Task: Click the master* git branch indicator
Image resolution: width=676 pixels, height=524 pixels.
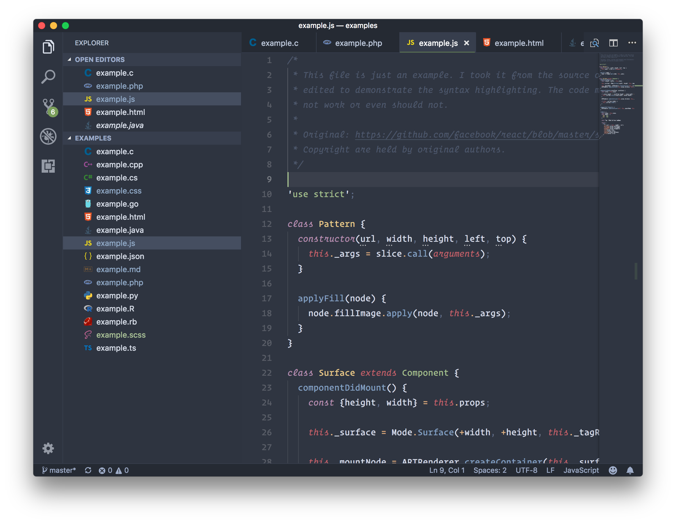Action: (59, 470)
